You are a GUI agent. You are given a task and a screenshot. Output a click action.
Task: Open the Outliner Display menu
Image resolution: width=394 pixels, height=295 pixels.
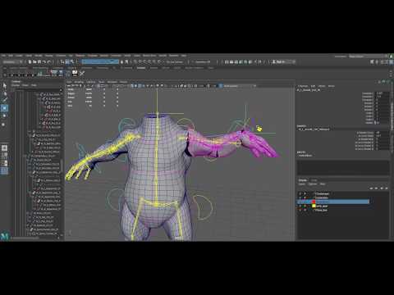16,85
